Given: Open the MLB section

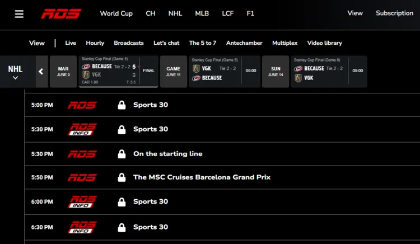Looking at the screenshot, I should click(202, 13).
